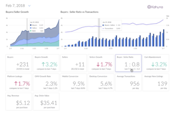Click the Jan 19 marker in Buyers/Seller Growth chart
The image size is (190, 115).
tap(27, 32)
